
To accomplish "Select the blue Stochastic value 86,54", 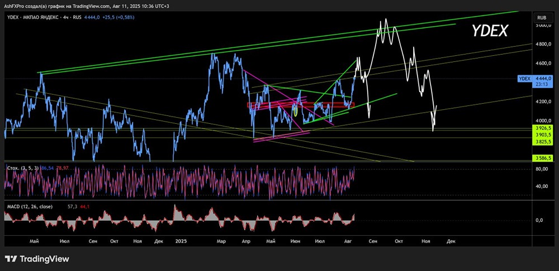I will [x=47, y=167].
